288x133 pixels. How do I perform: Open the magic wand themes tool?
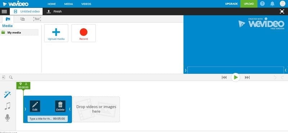point(8,94)
